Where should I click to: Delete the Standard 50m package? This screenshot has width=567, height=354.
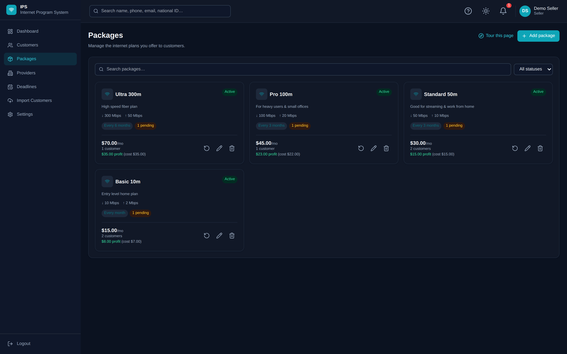[540, 148]
